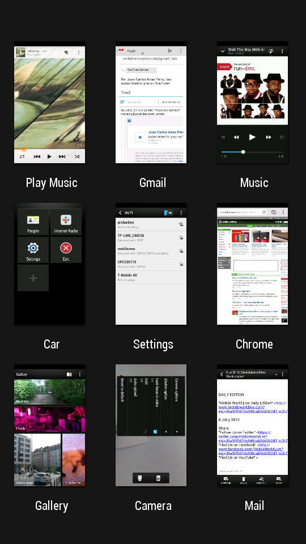Screen dimensions: 306x544
Task: Click the 'UPC536719' network row
Action: [151, 264]
